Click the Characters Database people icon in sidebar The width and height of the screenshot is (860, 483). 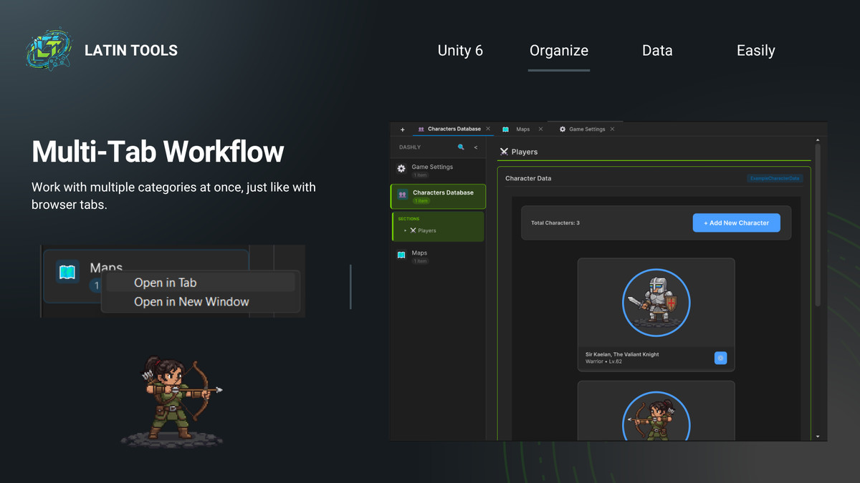(401, 194)
